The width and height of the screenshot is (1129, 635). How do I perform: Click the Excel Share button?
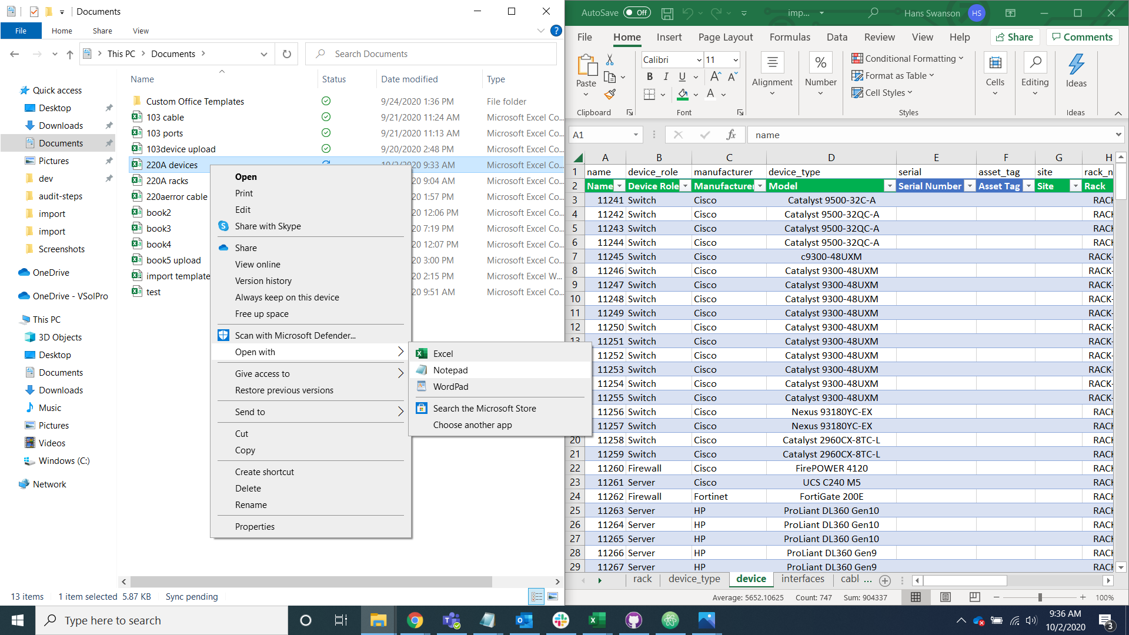1015,37
